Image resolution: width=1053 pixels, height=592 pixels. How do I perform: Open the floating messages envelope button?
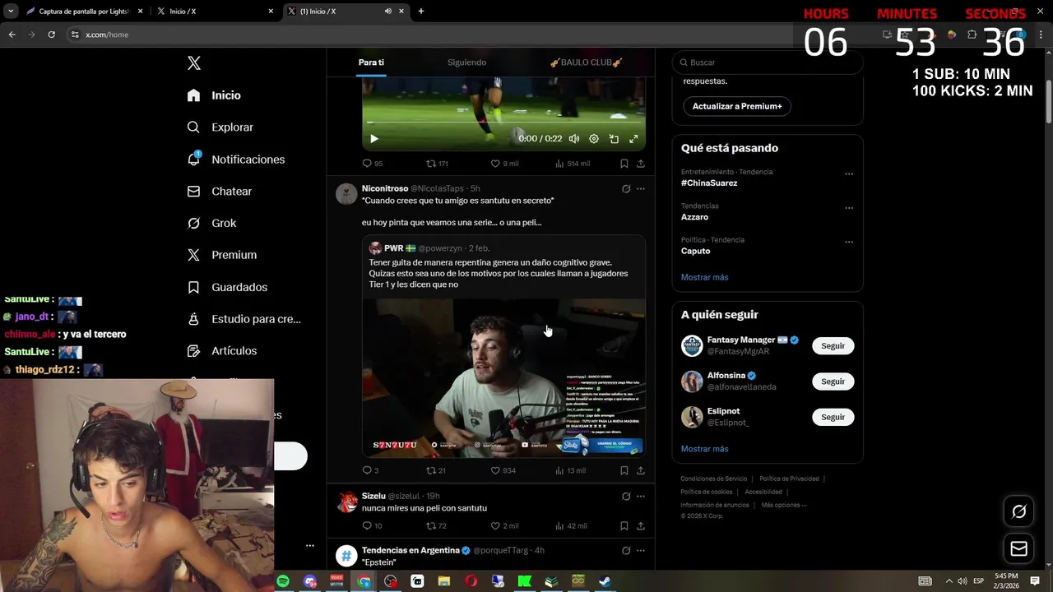pyautogui.click(x=1019, y=549)
